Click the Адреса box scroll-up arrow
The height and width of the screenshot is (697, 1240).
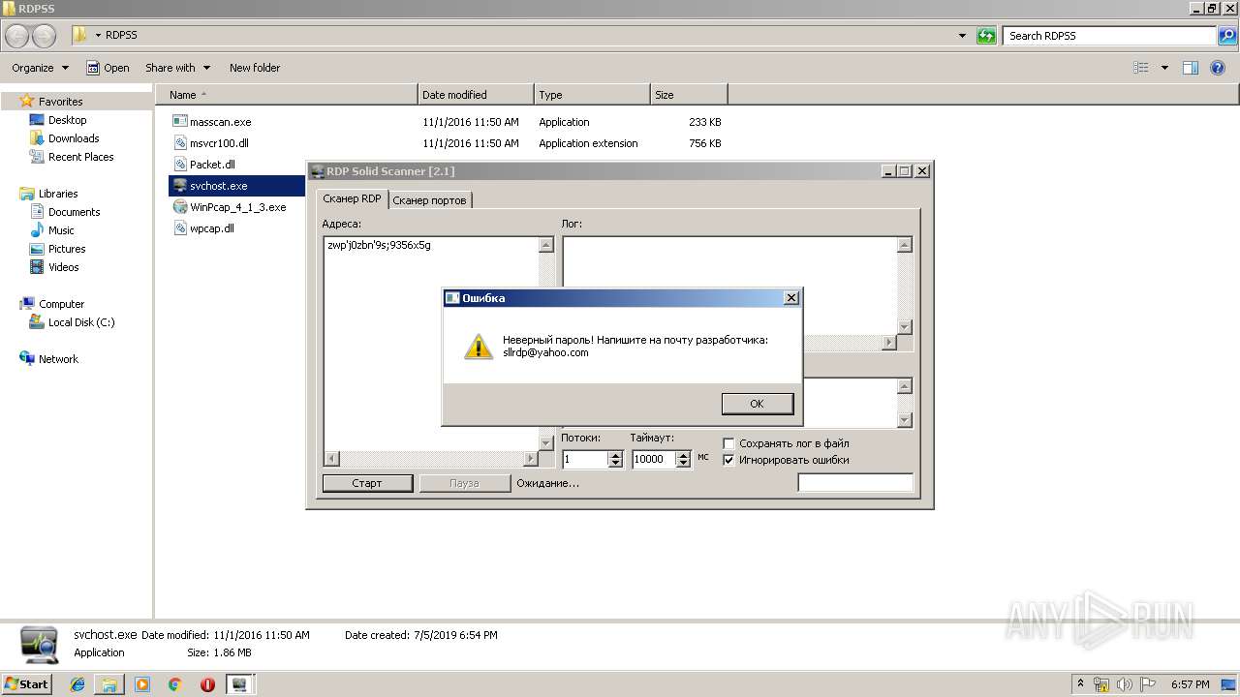pyautogui.click(x=545, y=245)
